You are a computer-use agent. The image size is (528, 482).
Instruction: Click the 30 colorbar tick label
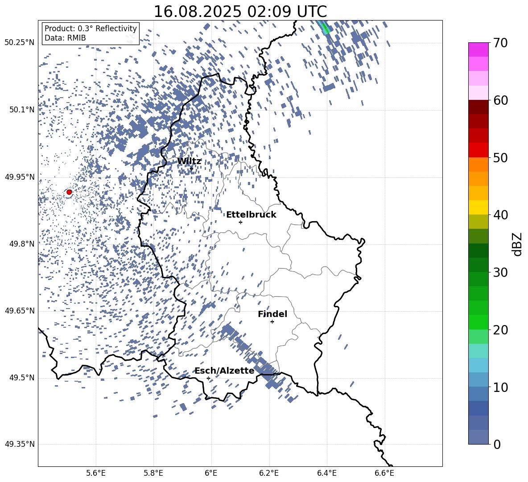click(500, 272)
